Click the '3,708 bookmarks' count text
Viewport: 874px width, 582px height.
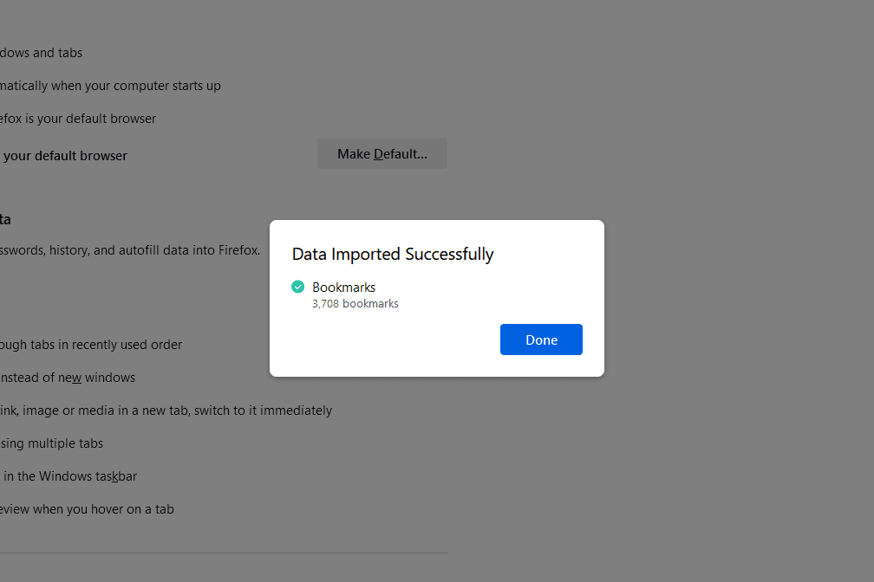[355, 304]
